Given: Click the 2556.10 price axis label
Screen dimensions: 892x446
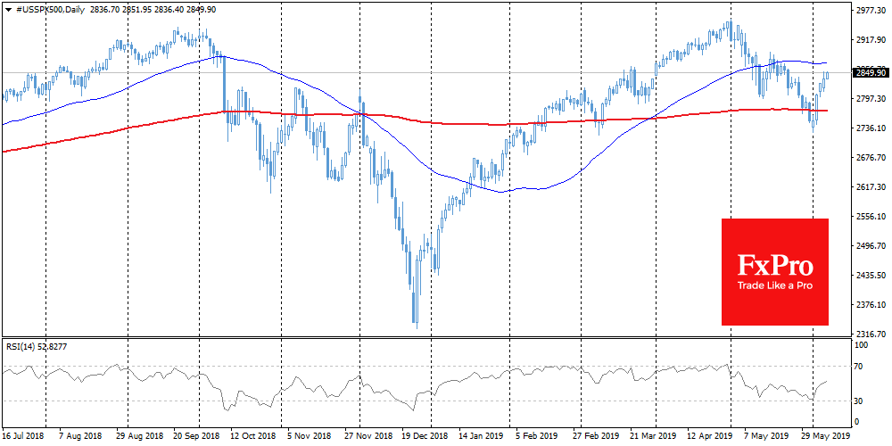Looking at the screenshot, I should [870, 217].
